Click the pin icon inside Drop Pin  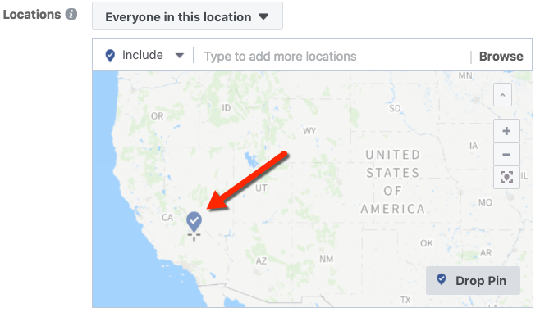point(442,279)
